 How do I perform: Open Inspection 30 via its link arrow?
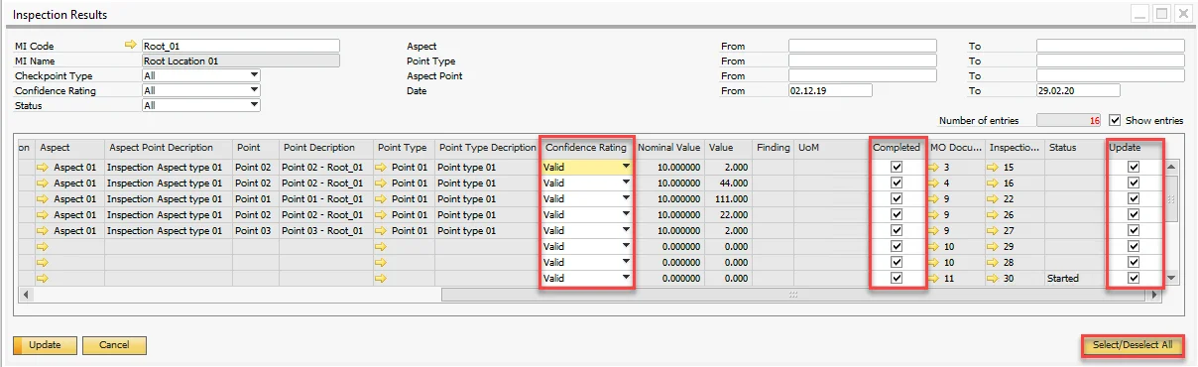(993, 279)
